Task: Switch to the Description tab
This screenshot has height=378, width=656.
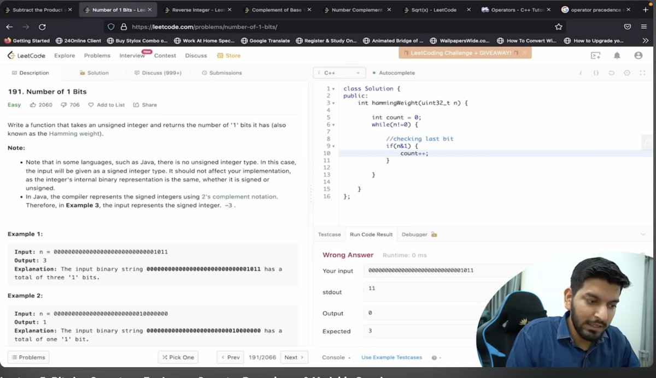Action: click(x=31, y=73)
